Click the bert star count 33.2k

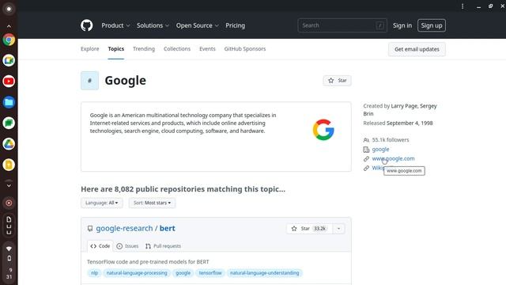319,229
